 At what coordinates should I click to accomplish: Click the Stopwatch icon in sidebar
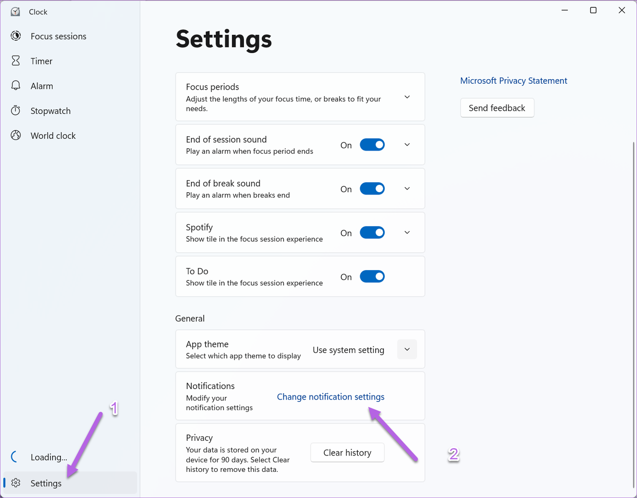pos(16,110)
